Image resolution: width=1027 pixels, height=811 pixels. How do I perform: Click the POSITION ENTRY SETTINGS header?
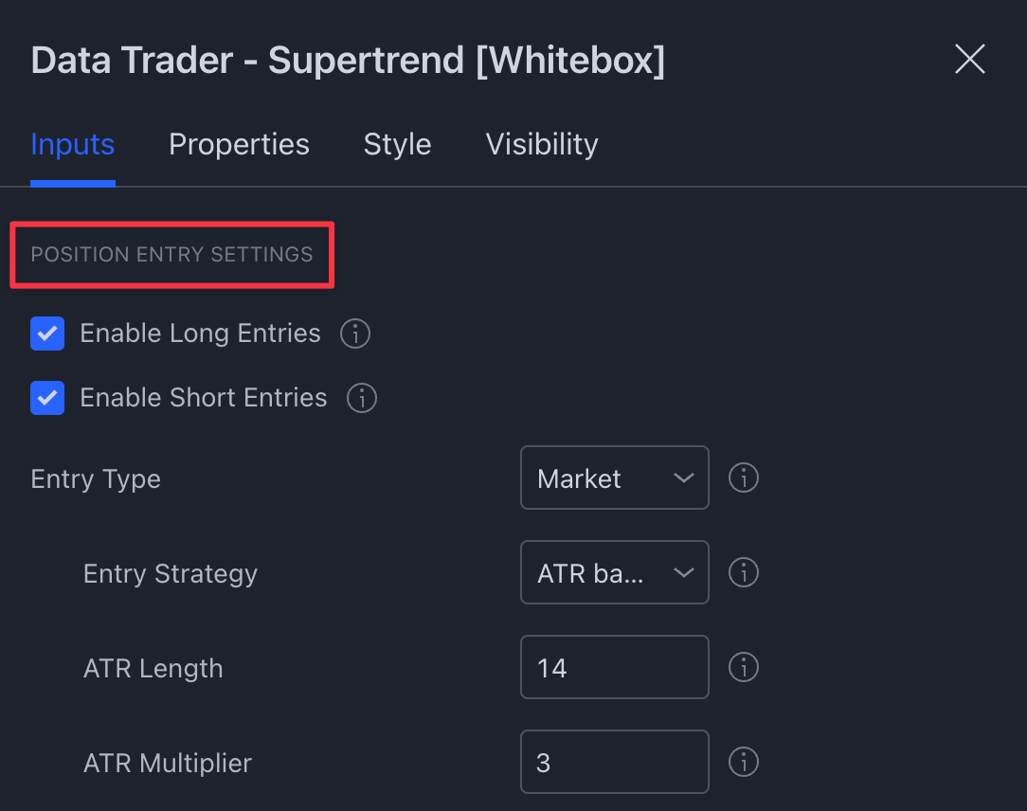pyautogui.click(x=171, y=254)
